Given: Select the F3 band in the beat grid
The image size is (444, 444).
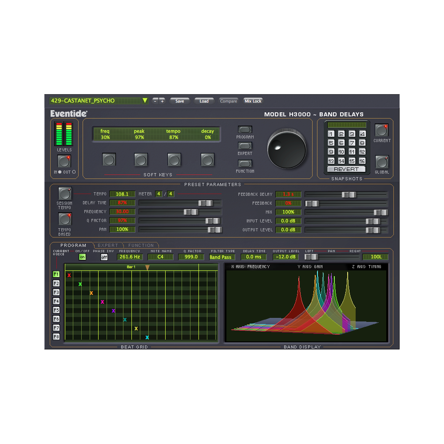Looking at the screenshot, I should [56, 292].
